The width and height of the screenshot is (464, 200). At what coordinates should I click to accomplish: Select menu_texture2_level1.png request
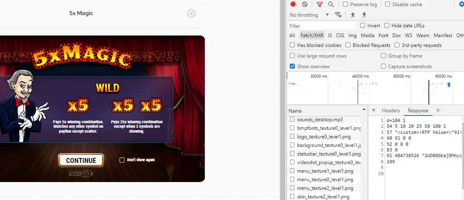tap(324, 188)
